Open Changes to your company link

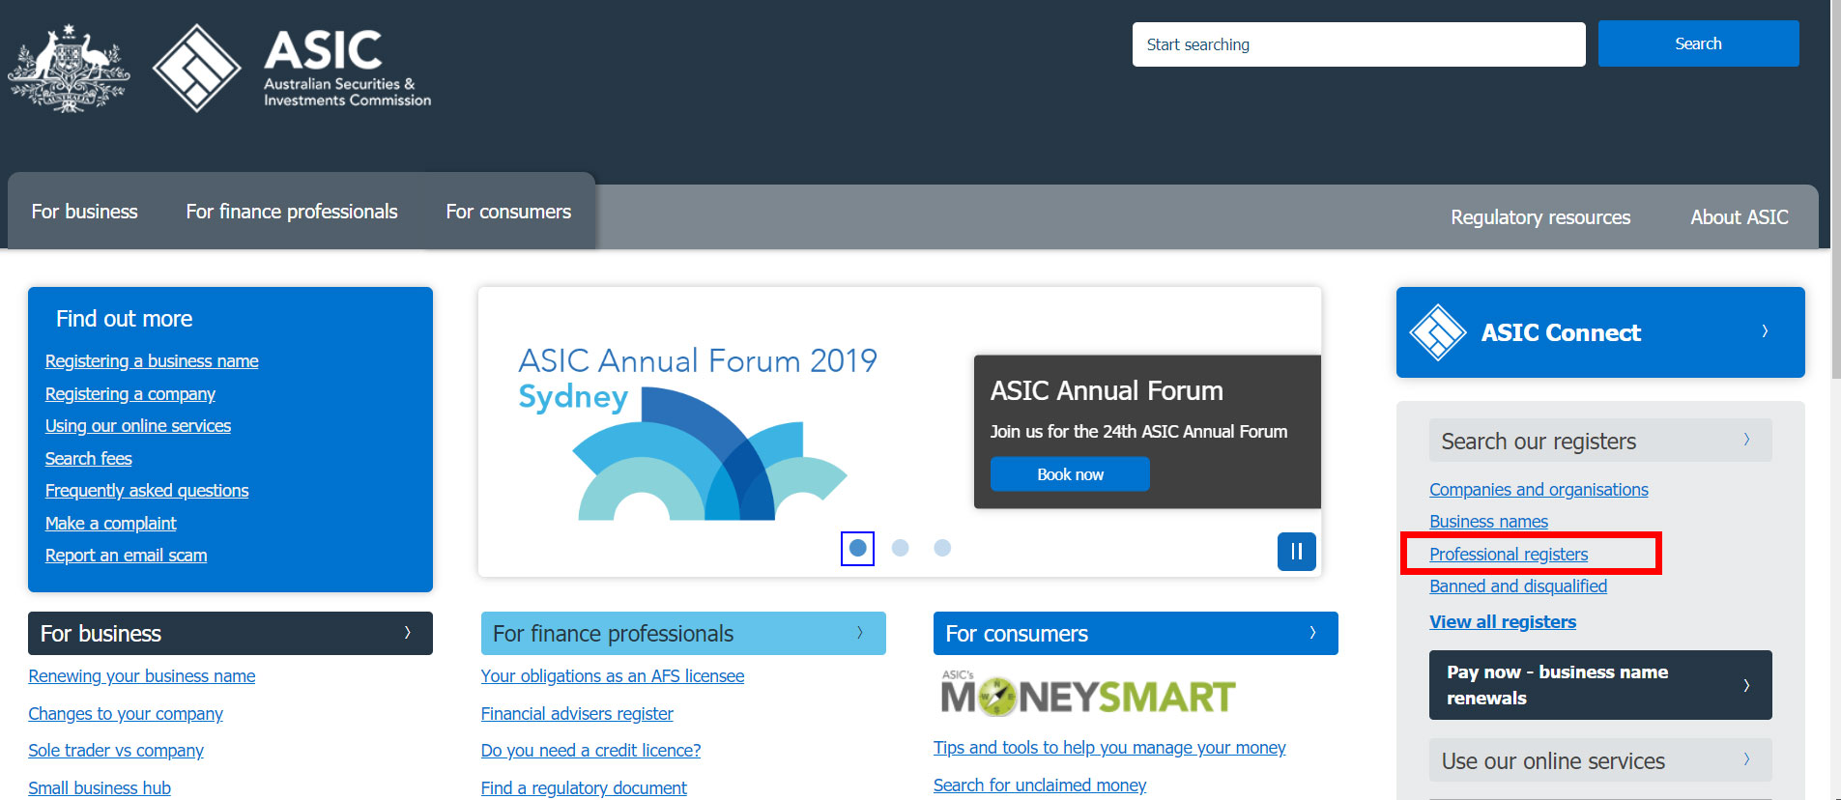(126, 714)
